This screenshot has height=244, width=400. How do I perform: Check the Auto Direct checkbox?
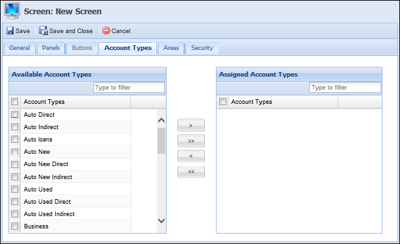14,114
